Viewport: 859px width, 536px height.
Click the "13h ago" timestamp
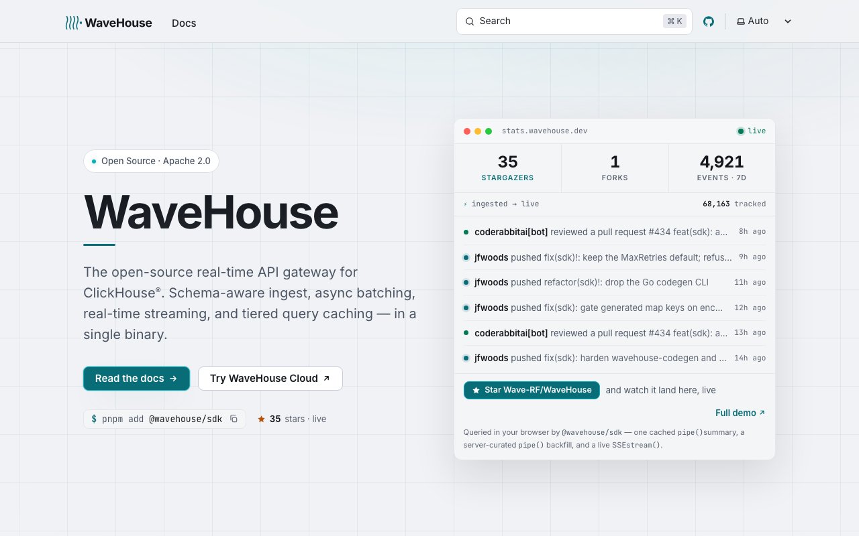tap(750, 332)
